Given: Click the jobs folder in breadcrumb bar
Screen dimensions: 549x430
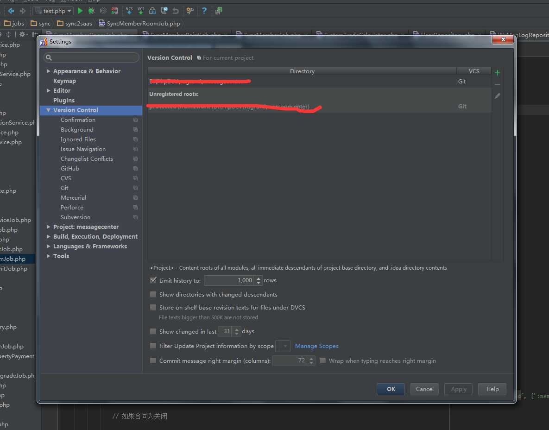Looking at the screenshot, I should click(x=14, y=24).
